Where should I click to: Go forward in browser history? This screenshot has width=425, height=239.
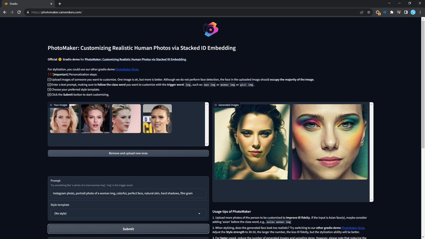tap(12, 12)
